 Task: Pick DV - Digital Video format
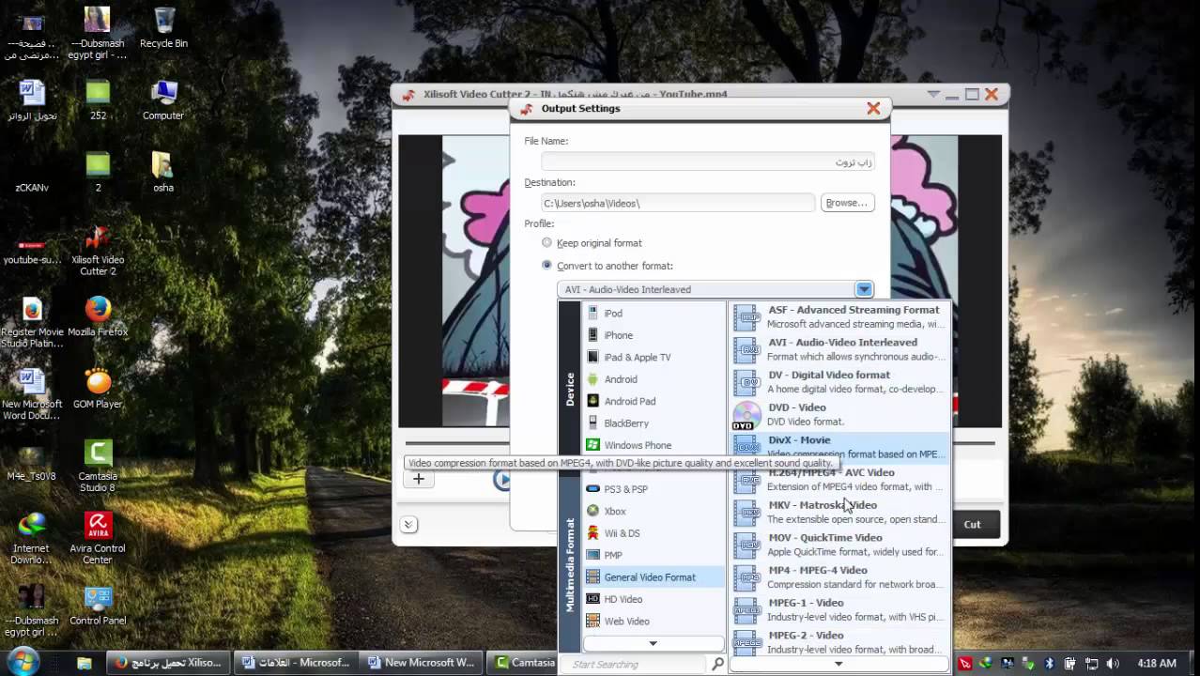click(840, 382)
